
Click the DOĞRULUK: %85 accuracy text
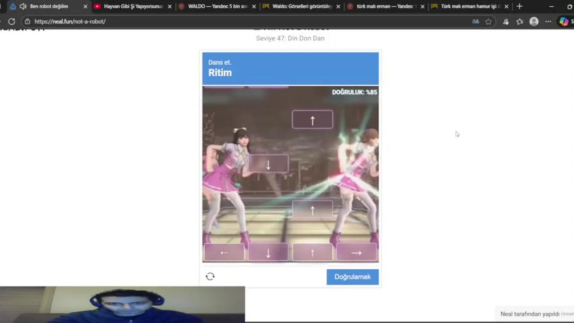pyautogui.click(x=354, y=92)
